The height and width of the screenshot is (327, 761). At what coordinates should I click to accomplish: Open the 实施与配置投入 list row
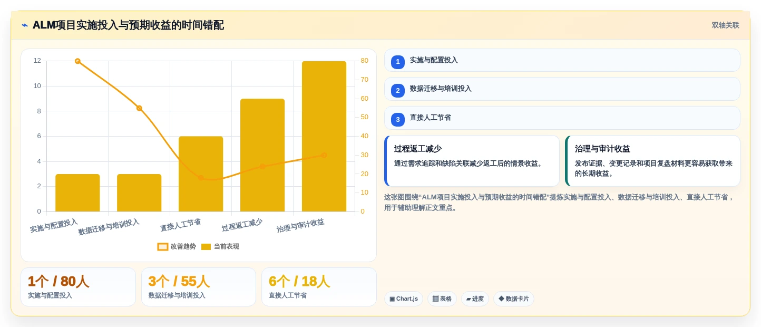[562, 60]
